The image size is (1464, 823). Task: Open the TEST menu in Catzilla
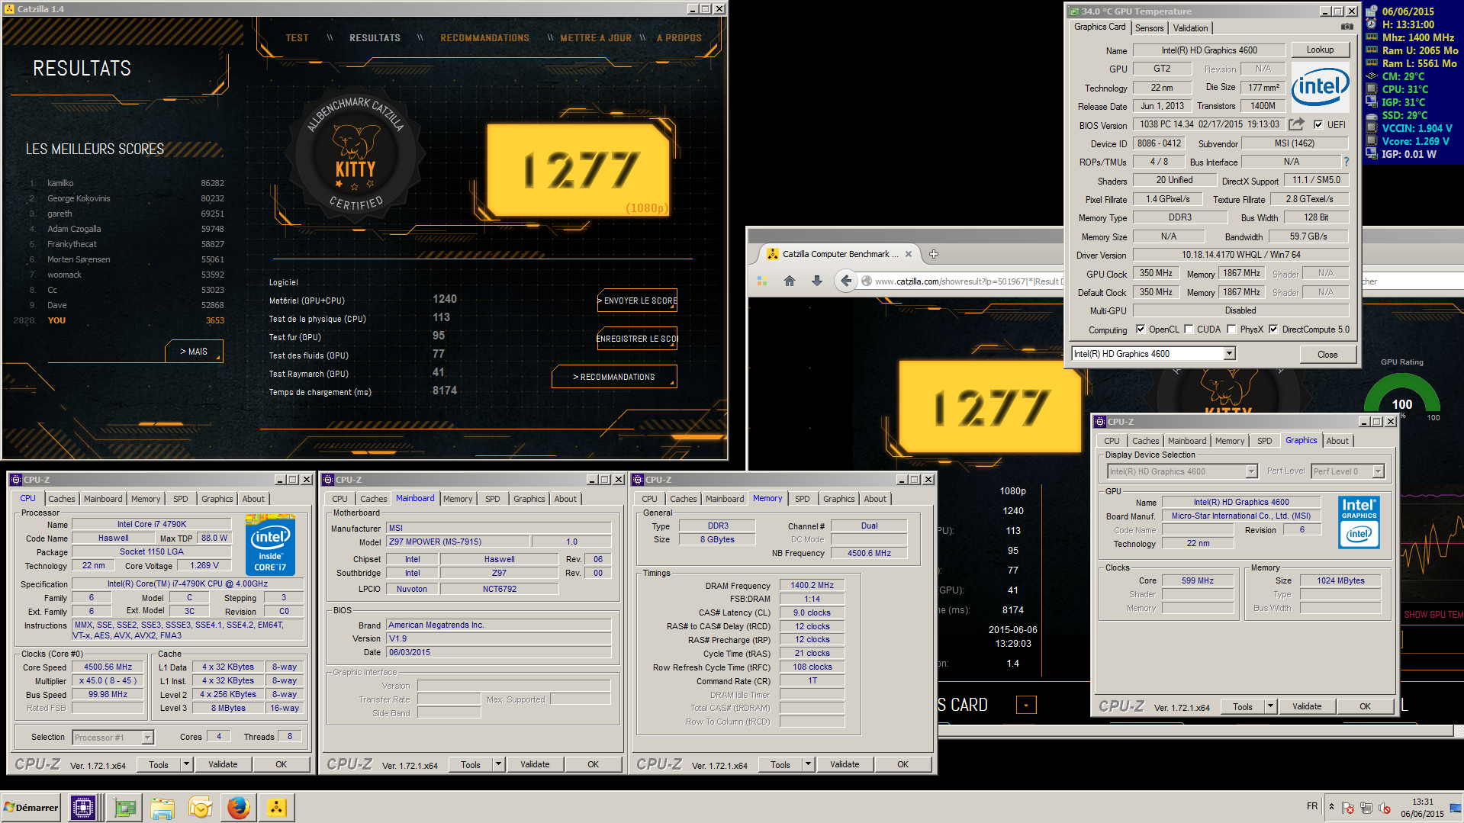click(x=298, y=38)
